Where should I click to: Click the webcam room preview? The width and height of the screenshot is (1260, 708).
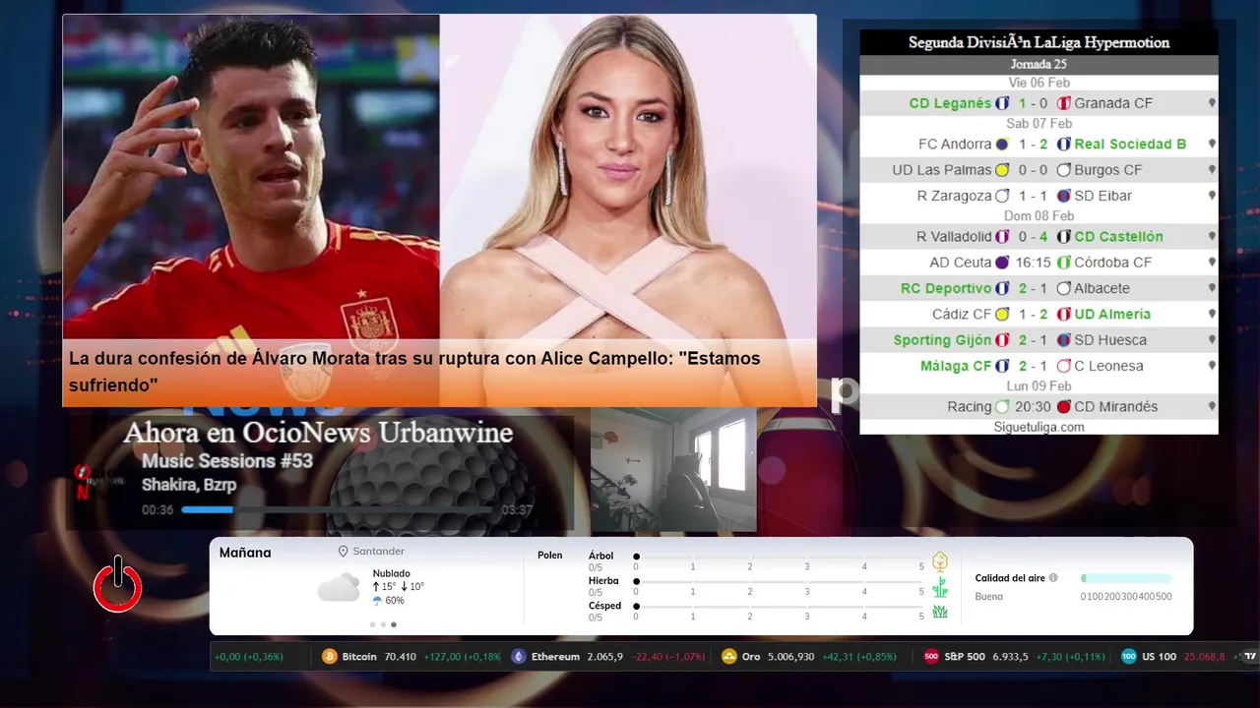(x=673, y=469)
